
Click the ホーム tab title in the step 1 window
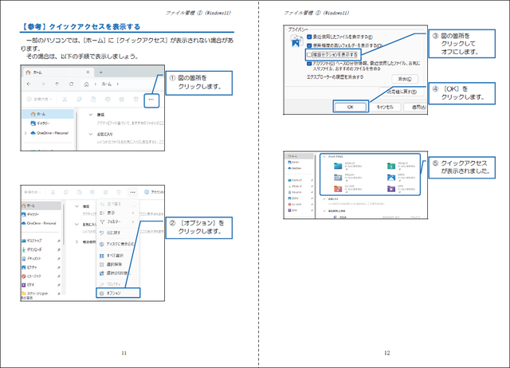click(37, 72)
